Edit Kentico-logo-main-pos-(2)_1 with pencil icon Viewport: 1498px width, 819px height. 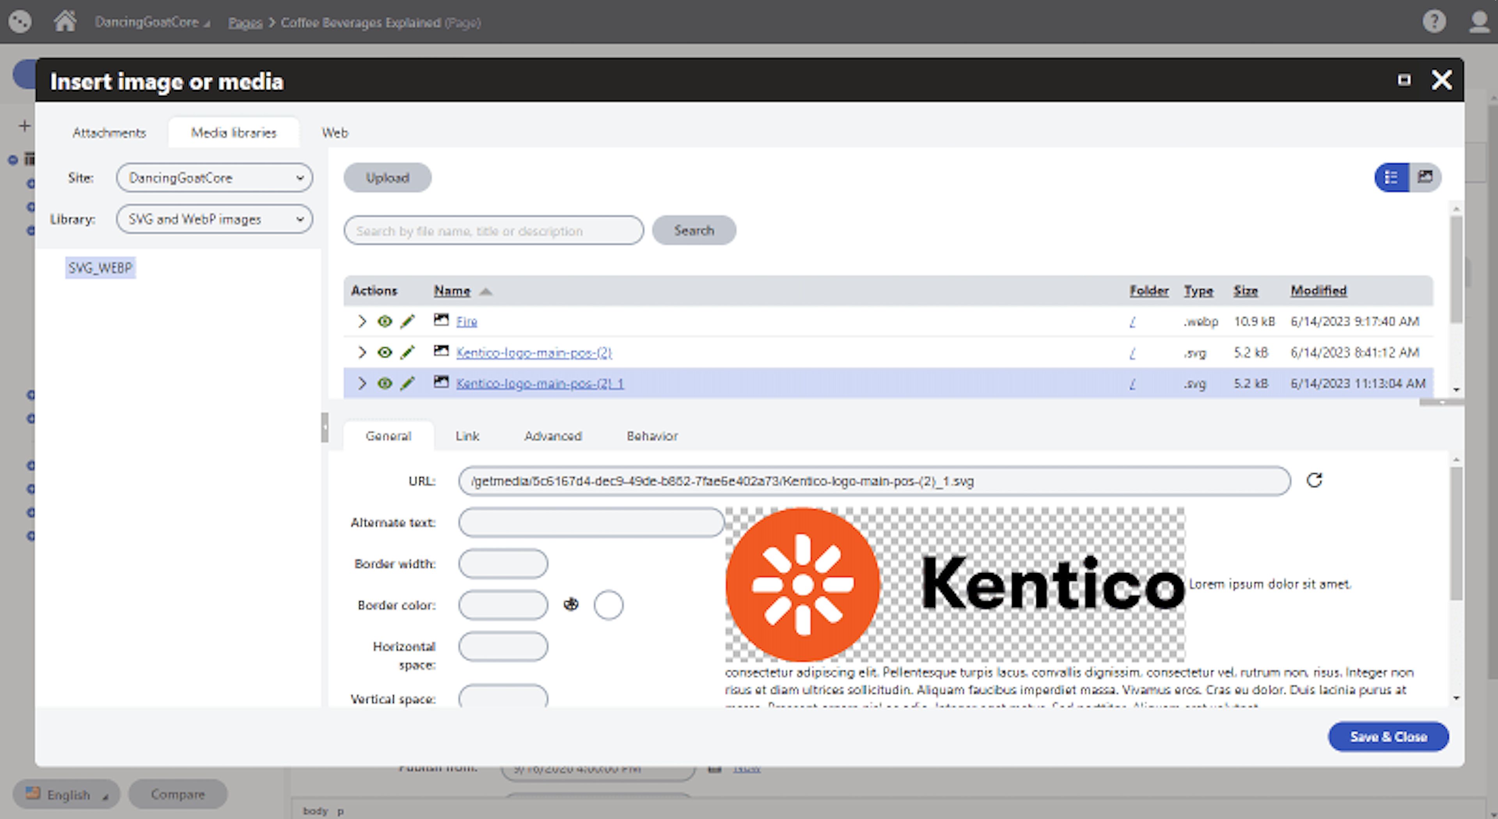(408, 383)
